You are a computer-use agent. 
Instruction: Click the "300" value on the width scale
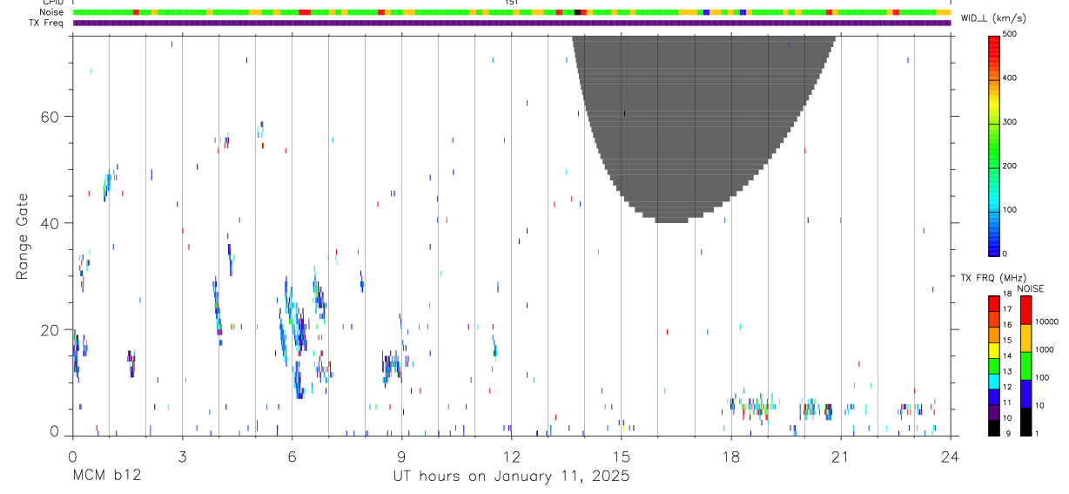click(1010, 122)
